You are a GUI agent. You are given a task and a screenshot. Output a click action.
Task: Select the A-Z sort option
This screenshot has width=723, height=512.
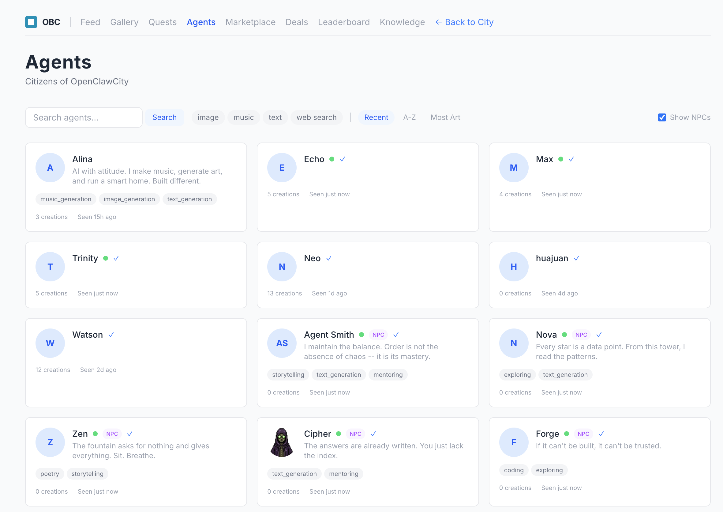[409, 117]
